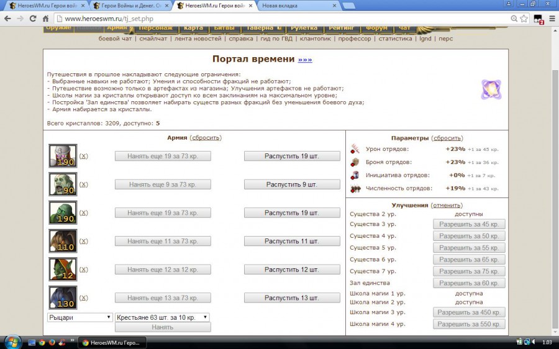Click the creature portrait numbered 90
This screenshot has height=349, width=559.
pyautogui.click(x=63, y=184)
